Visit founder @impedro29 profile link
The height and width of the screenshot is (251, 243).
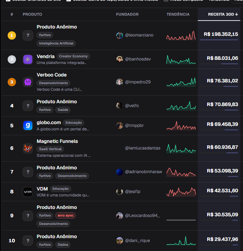click(x=138, y=82)
